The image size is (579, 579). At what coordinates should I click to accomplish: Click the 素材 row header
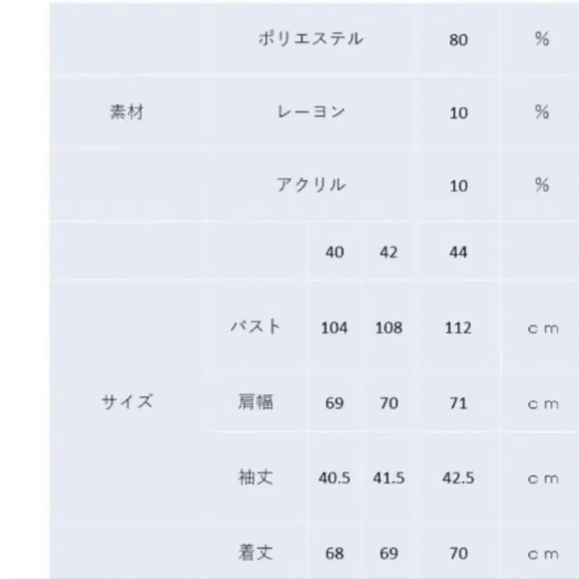click(x=127, y=112)
